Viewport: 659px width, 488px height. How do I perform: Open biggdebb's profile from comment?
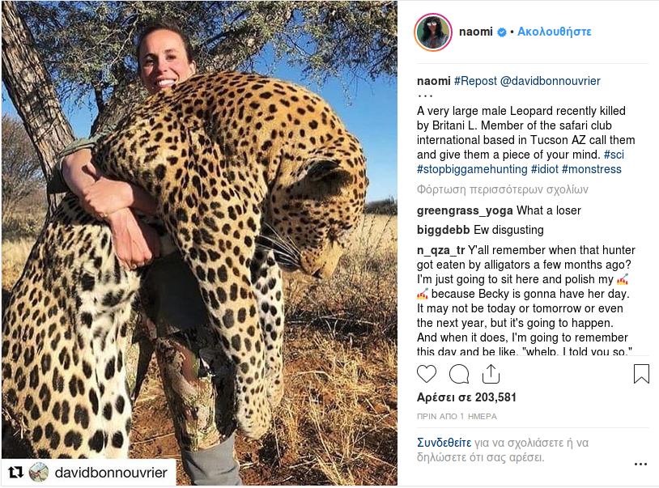point(443,230)
